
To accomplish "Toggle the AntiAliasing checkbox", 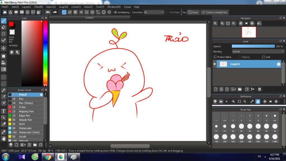I will [115, 12].
